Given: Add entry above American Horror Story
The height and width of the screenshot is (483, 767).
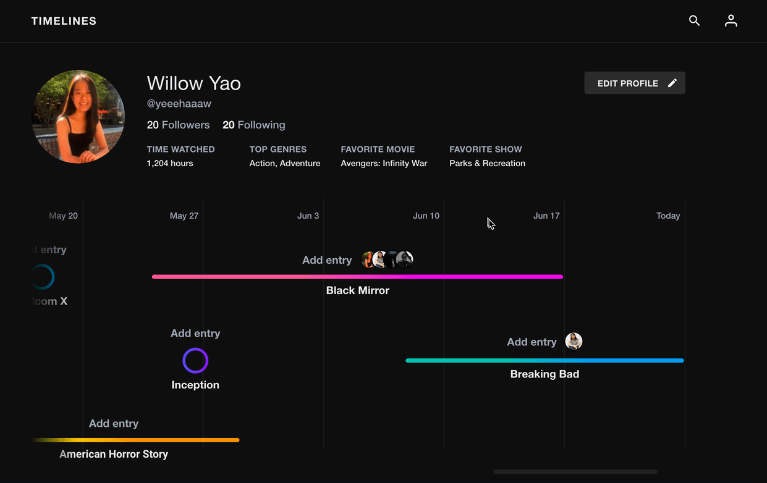Looking at the screenshot, I should click(x=114, y=424).
